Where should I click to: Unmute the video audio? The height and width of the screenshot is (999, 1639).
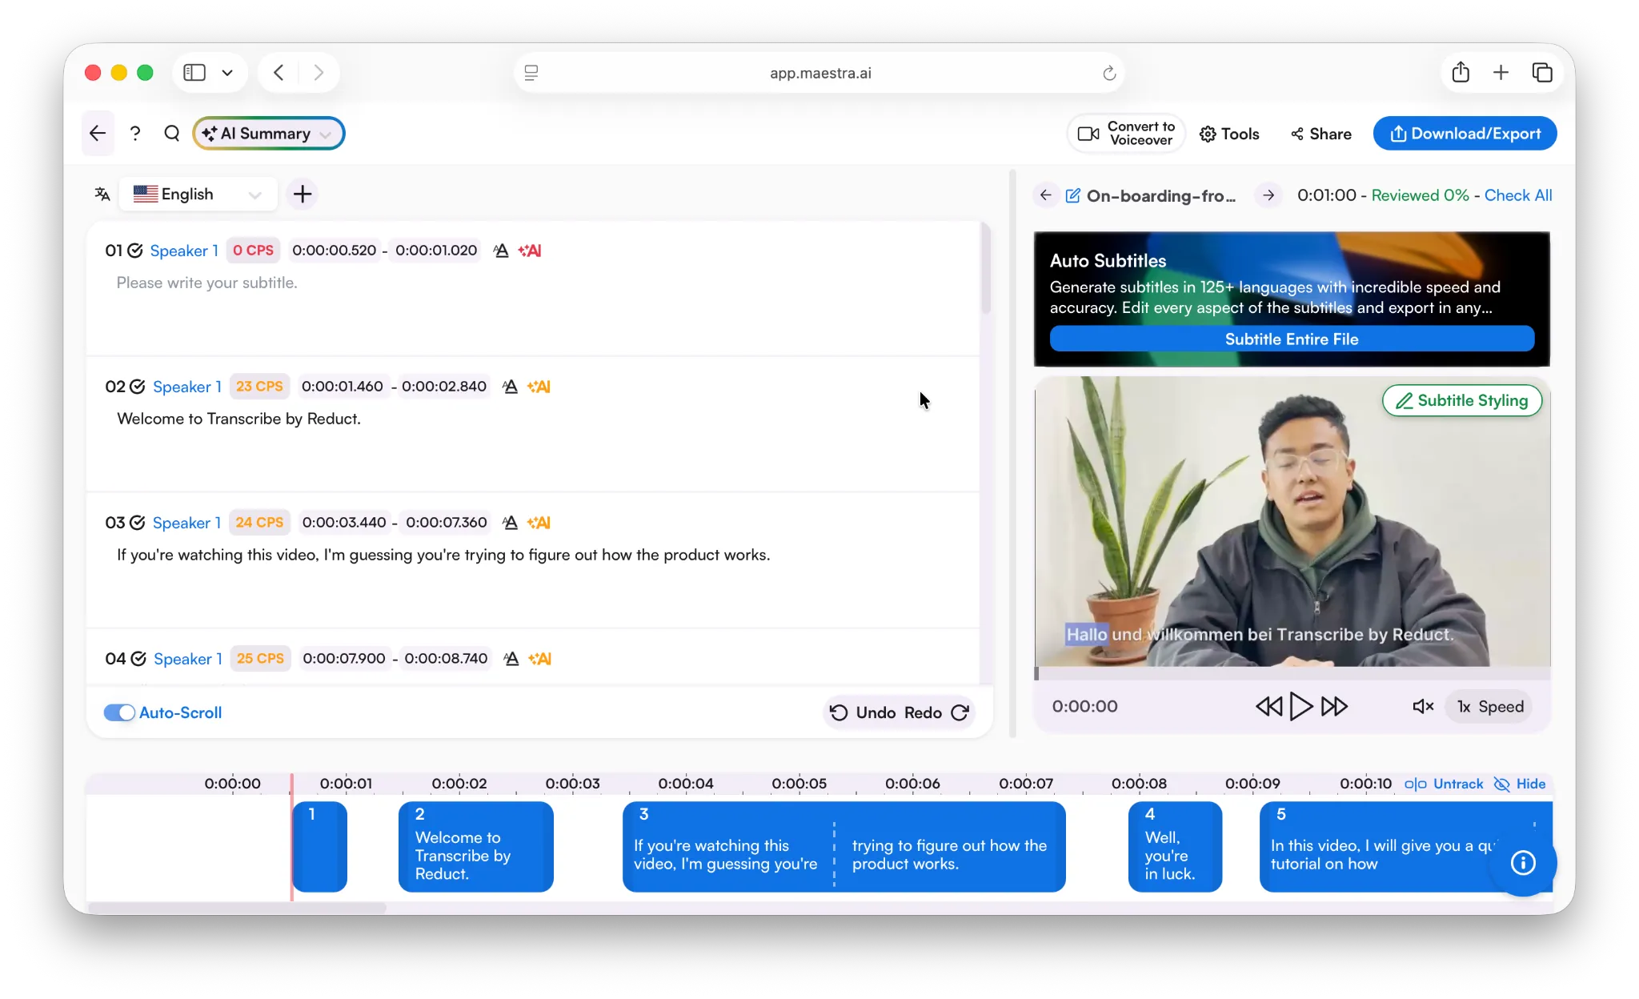click(x=1423, y=706)
